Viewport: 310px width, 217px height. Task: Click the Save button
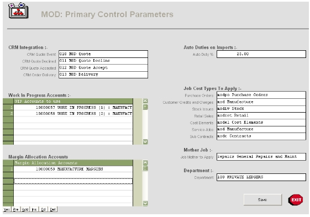coord(262,200)
